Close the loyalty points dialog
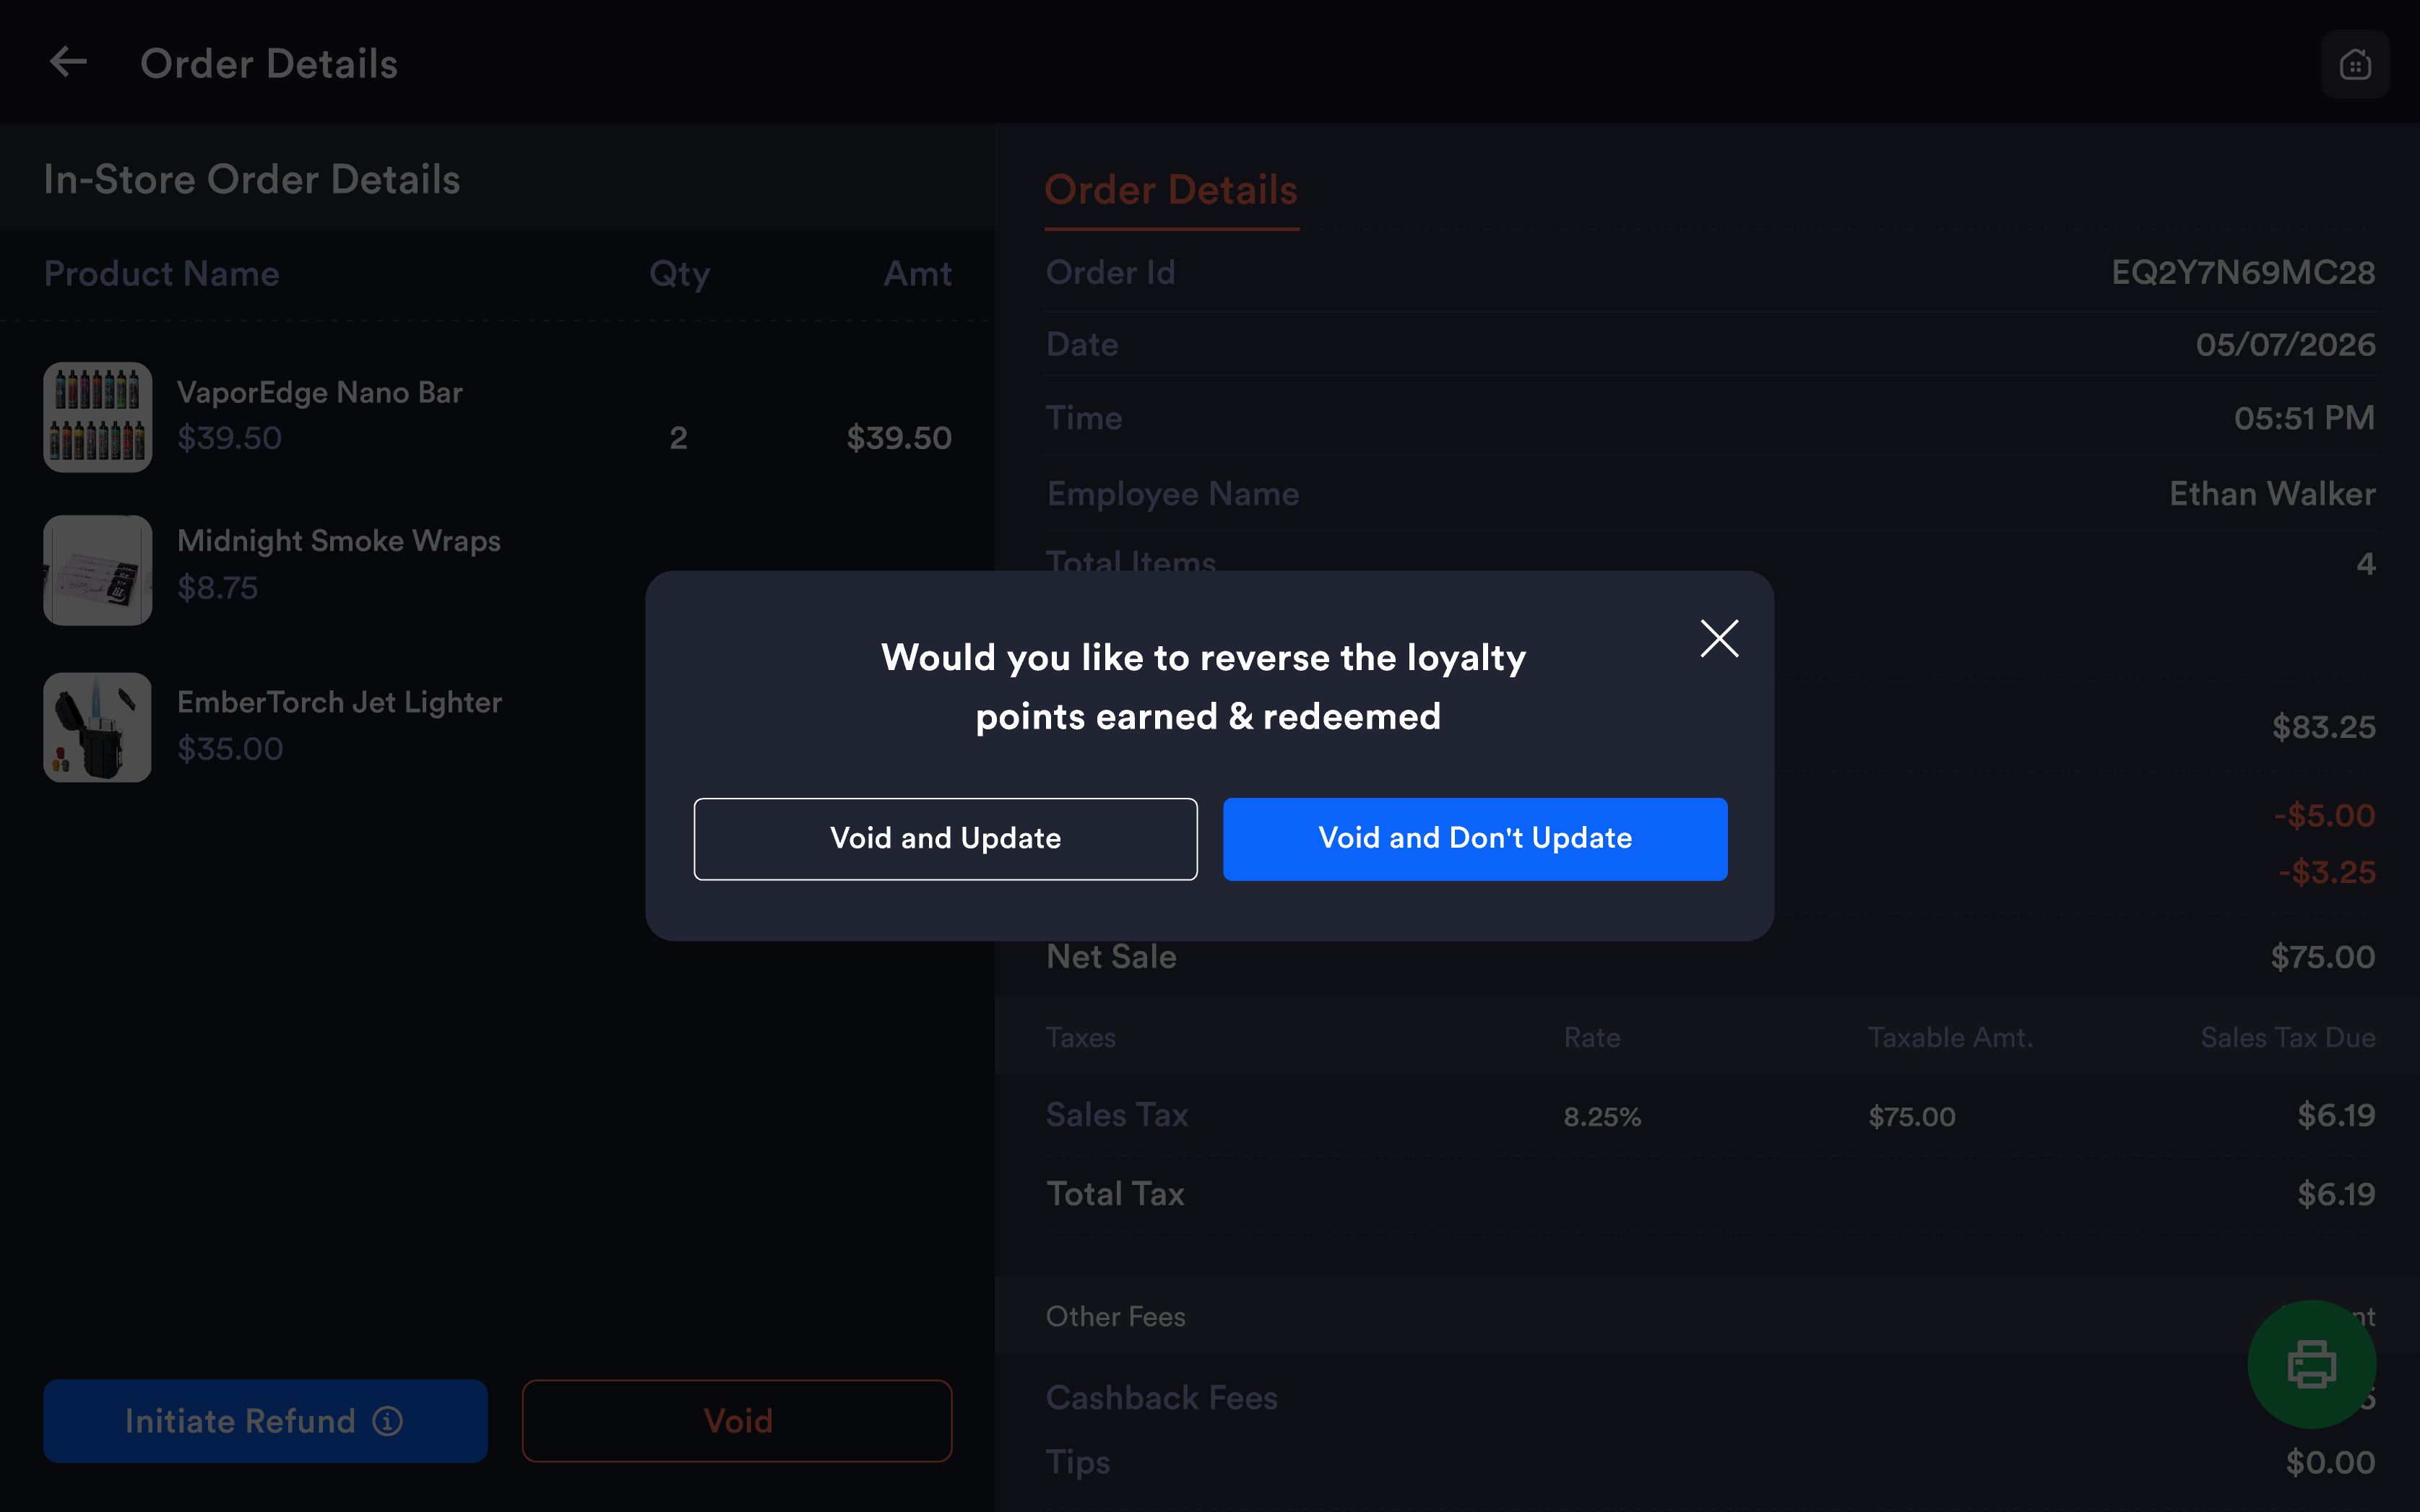Screen dimensions: 2420x1512 pyautogui.click(x=1719, y=638)
